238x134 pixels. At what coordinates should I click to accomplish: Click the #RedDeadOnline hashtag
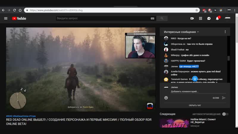(x=21, y=116)
